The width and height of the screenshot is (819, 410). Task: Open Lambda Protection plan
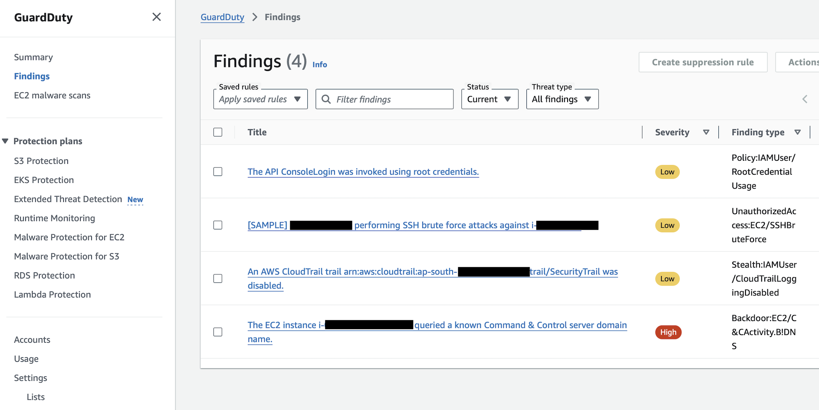click(53, 295)
